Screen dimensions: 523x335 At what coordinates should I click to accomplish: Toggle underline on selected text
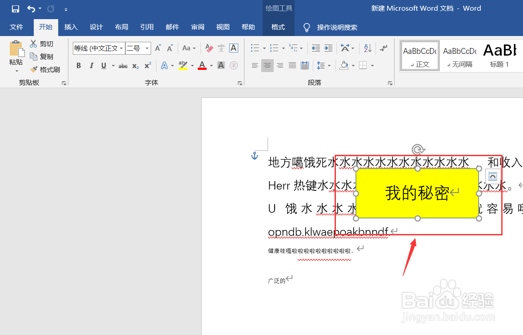pyautogui.click(x=103, y=65)
